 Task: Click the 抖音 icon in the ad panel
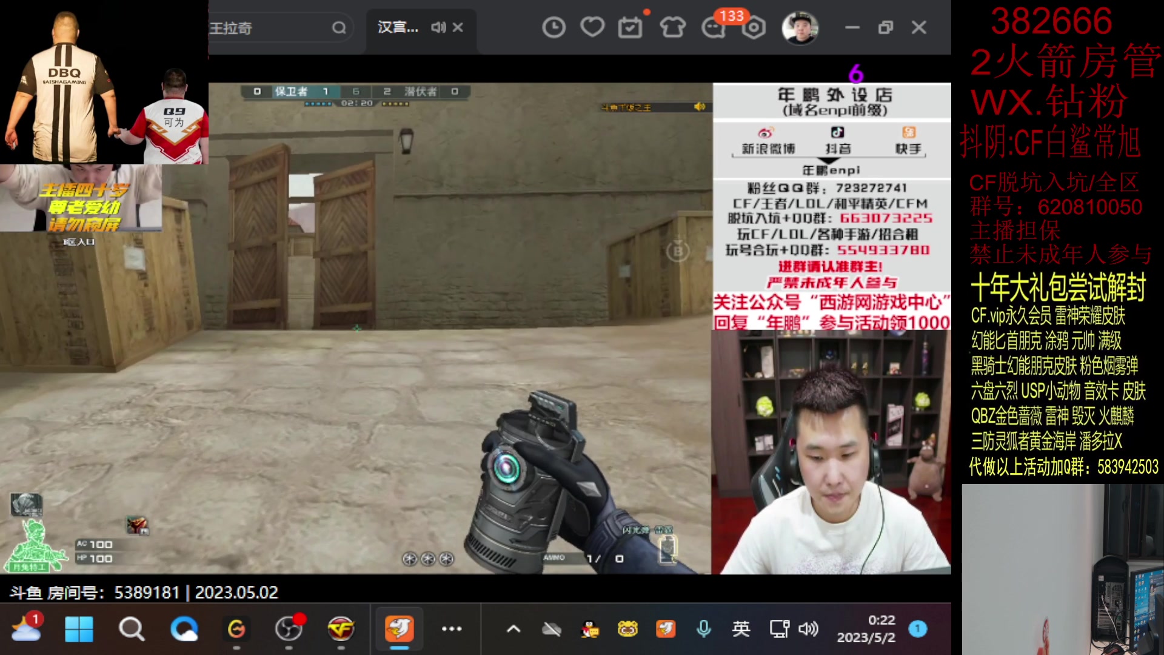[837, 132]
